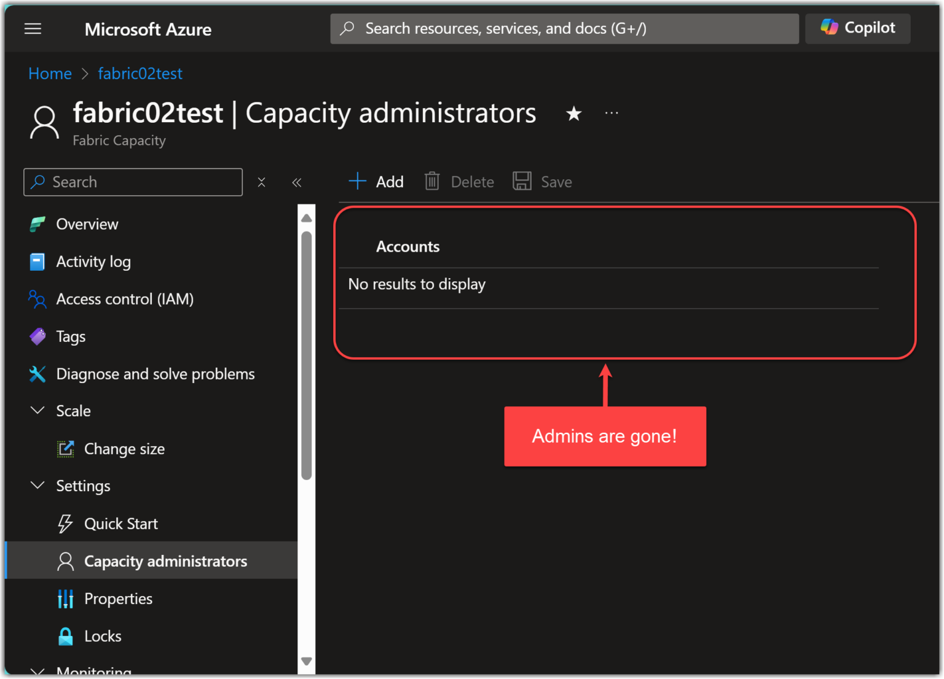Collapse the sidebar with double chevron

pyautogui.click(x=297, y=182)
